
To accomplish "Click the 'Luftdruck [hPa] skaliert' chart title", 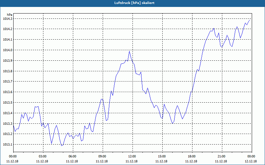I will coord(134,3).
